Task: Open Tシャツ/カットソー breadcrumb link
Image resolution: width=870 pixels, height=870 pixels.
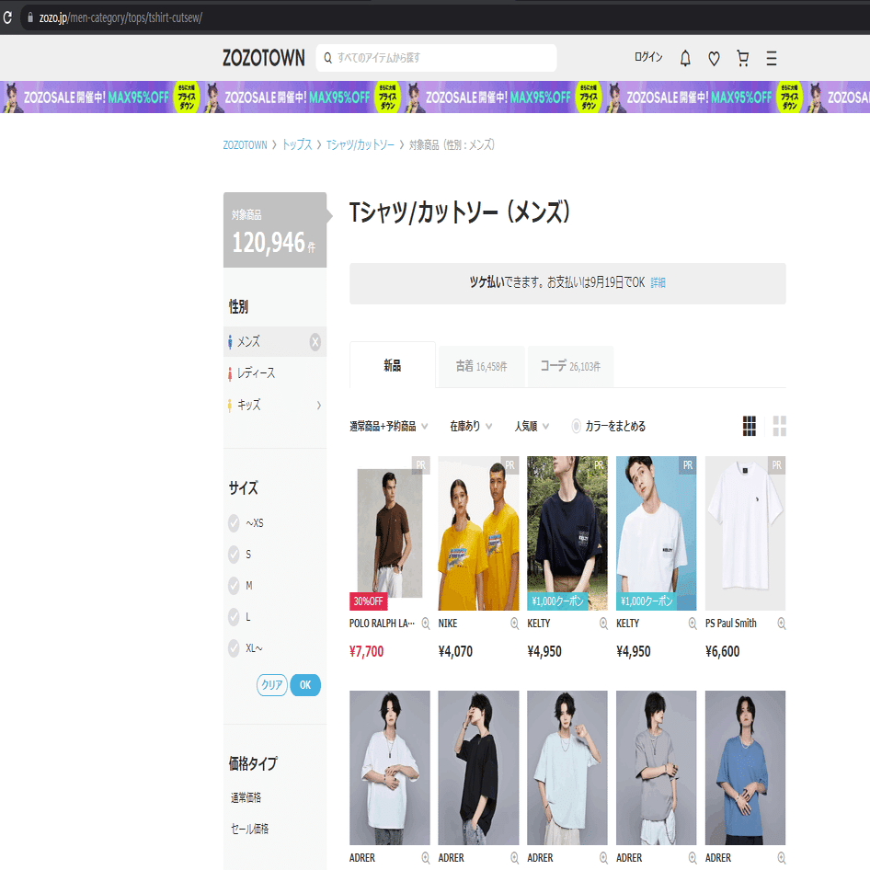Action: coord(361,144)
